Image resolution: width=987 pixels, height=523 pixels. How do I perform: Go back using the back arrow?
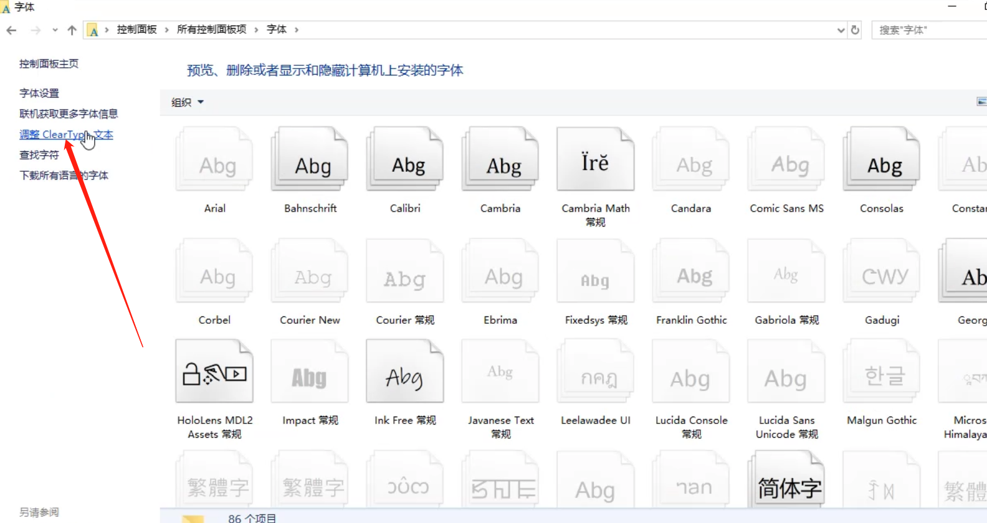[11, 30]
